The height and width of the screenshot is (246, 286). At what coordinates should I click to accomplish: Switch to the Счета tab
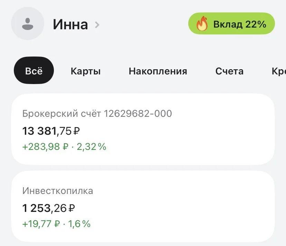click(229, 71)
